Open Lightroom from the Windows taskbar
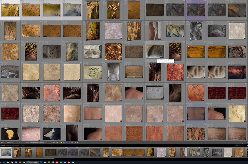 33,162
